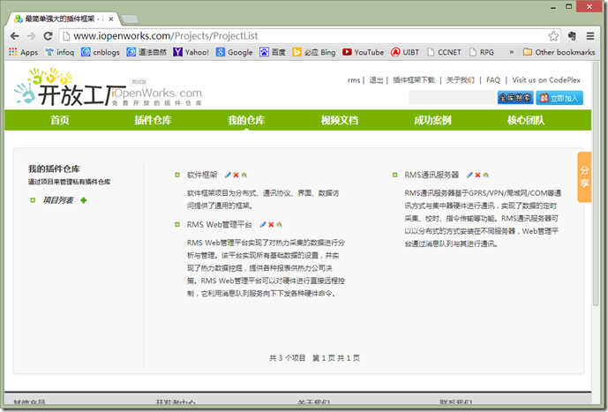Open the 成功案例 navigation tab
This screenshot has width=608, height=412.
click(x=432, y=120)
